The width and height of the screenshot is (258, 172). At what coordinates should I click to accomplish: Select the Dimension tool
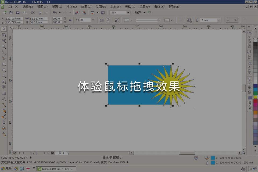tap(4, 99)
